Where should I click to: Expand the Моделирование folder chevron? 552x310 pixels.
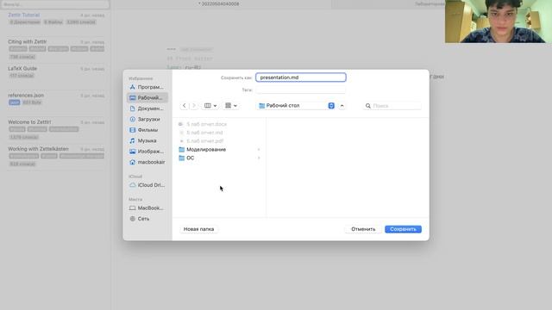pos(259,149)
